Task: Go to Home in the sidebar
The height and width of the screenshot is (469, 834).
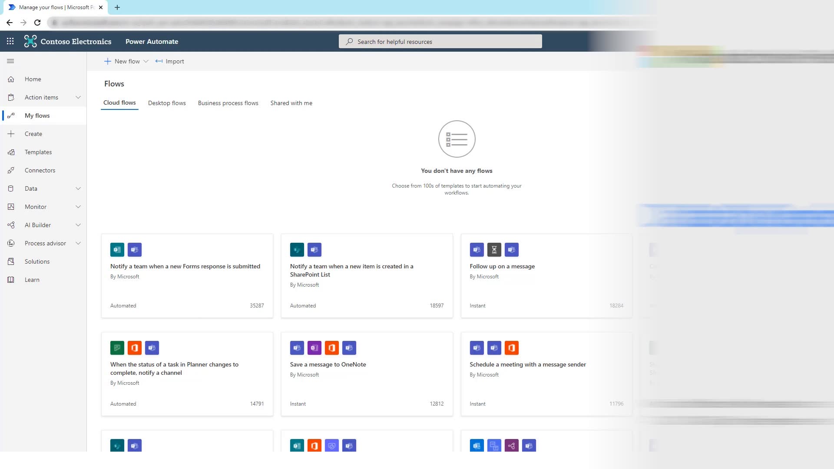Action: tap(43, 79)
